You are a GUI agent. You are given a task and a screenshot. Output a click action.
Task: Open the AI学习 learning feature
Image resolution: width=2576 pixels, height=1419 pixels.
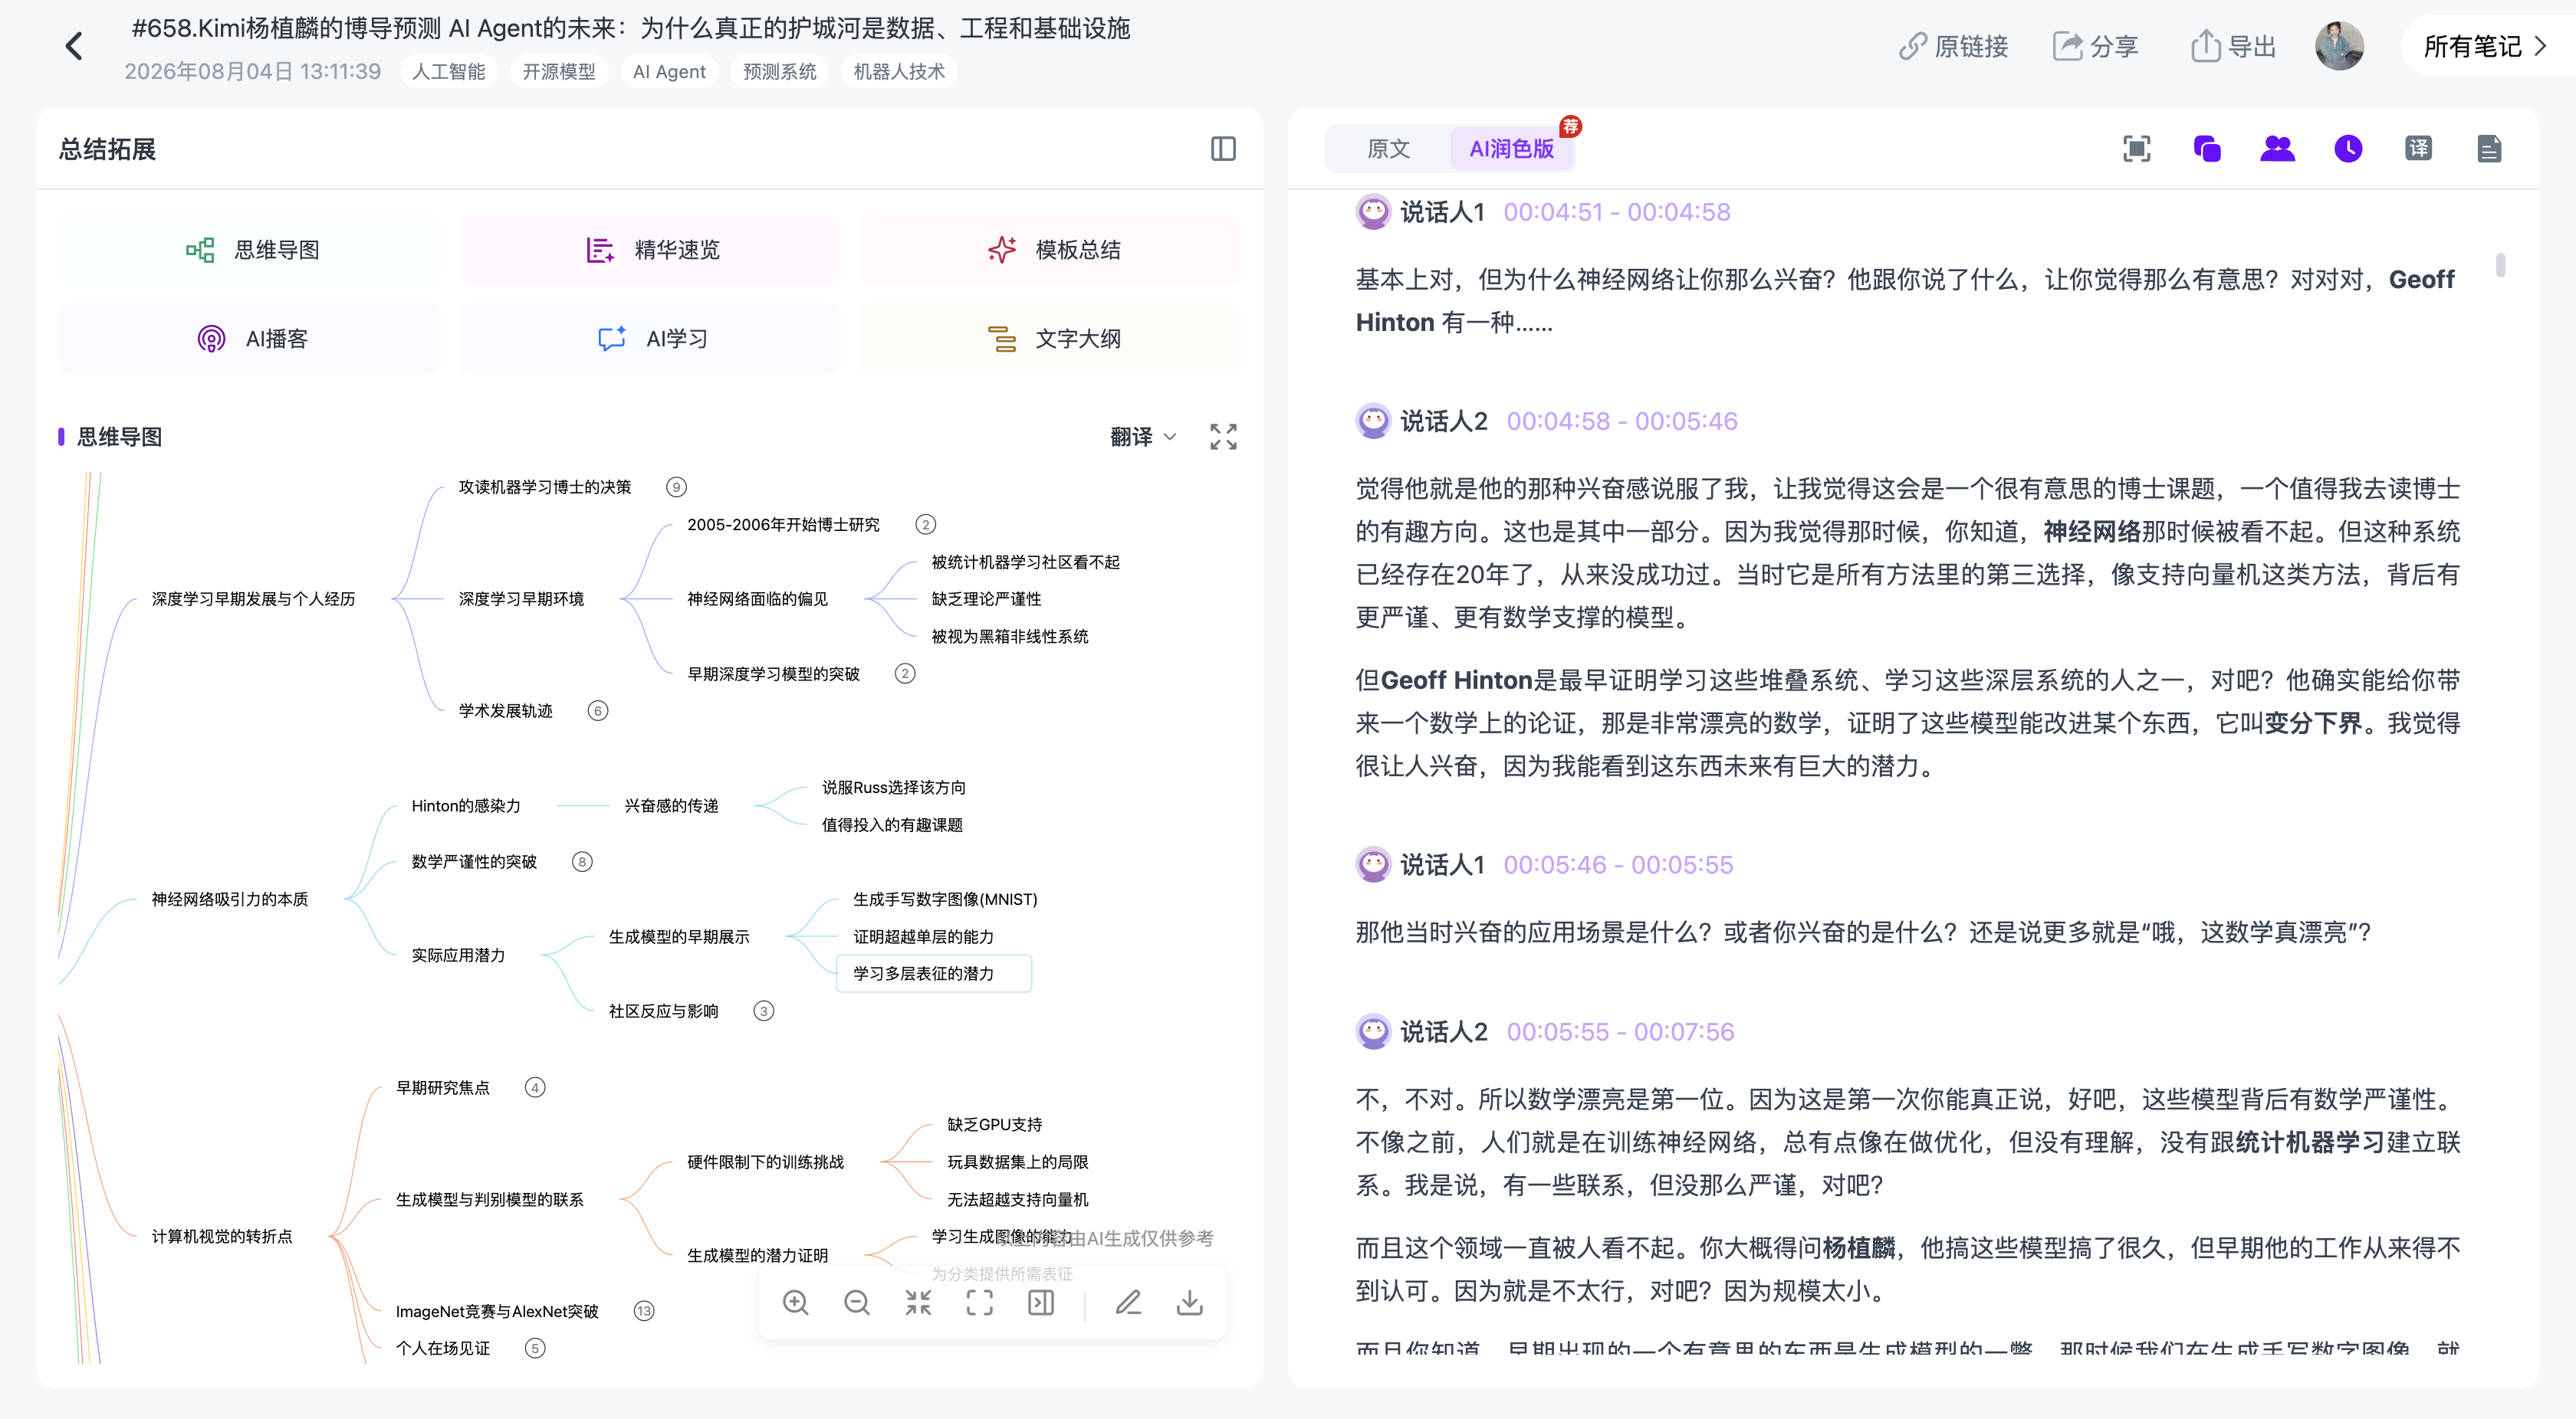(650, 339)
